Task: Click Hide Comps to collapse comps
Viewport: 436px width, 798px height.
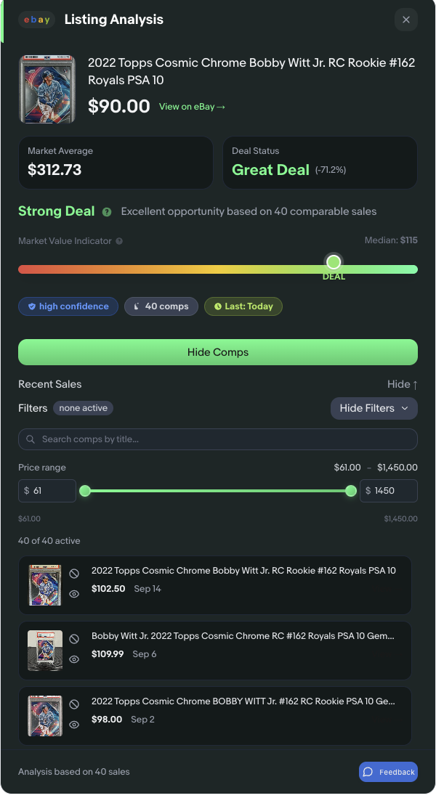Action: tap(218, 352)
